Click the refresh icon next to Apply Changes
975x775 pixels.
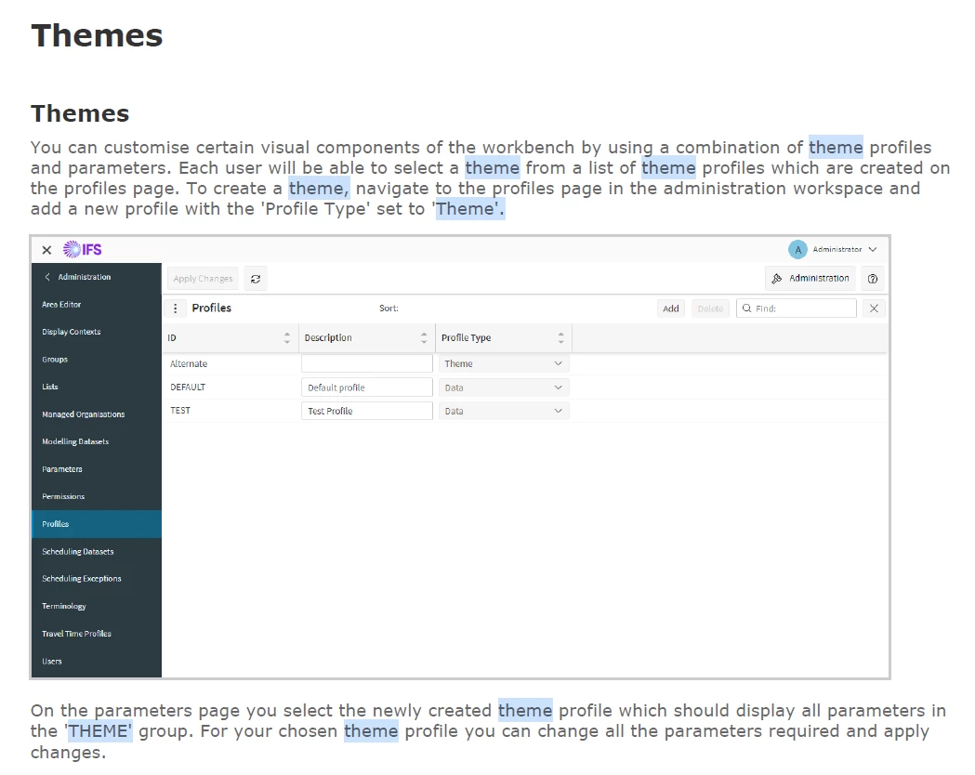[x=256, y=279]
